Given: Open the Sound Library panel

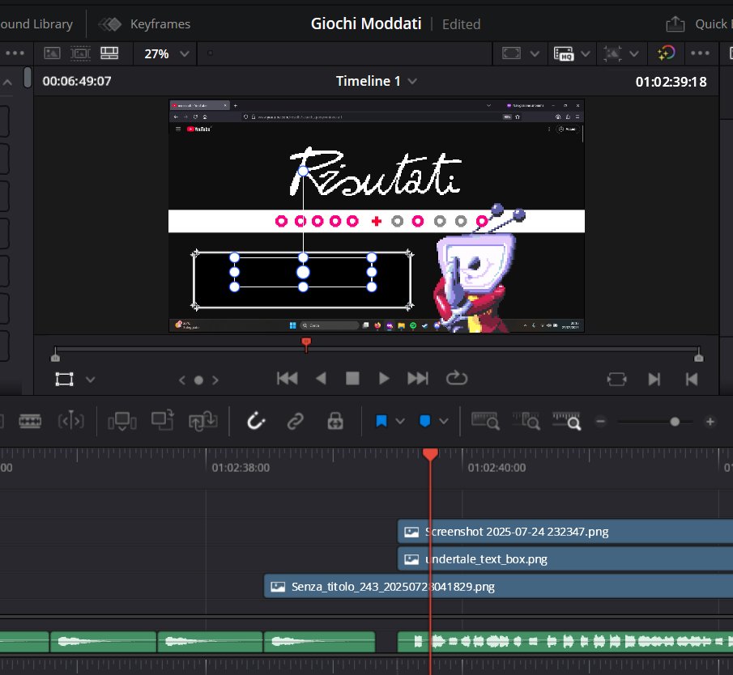Looking at the screenshot, I should tap(36, 23).
